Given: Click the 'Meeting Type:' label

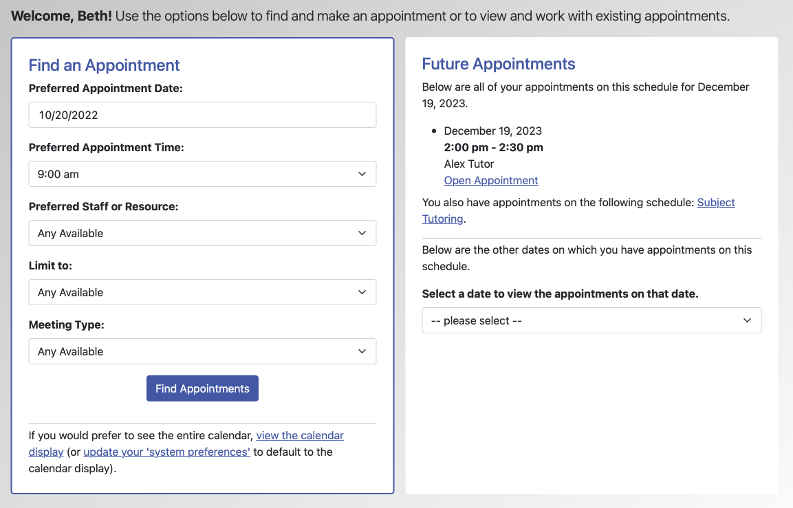Looking at the screenshot, I should [66, 324].
